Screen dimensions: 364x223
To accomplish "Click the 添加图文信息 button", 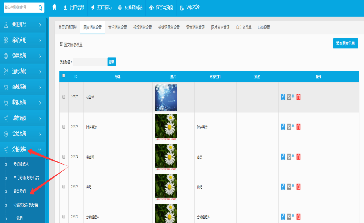I will point(345,43).
